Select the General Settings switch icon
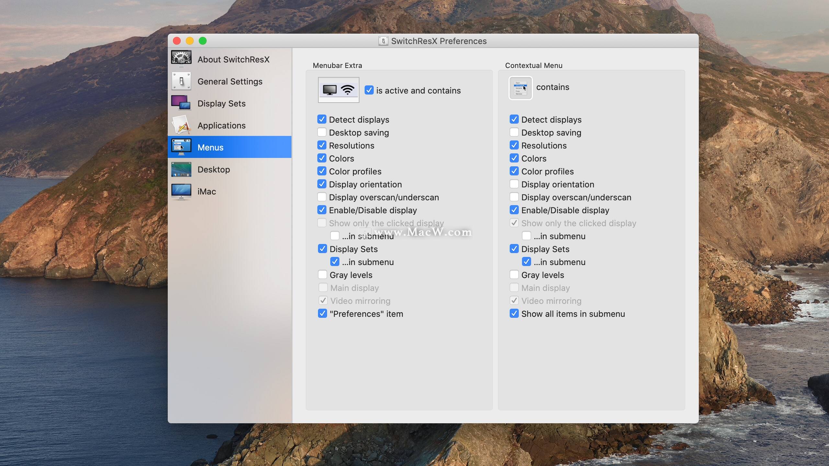829x466 pixels. (181, 81)
